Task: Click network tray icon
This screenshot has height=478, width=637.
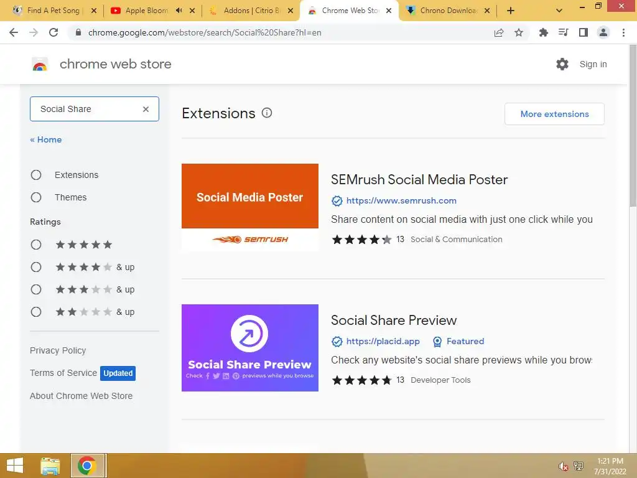Action: coord(579,466)
